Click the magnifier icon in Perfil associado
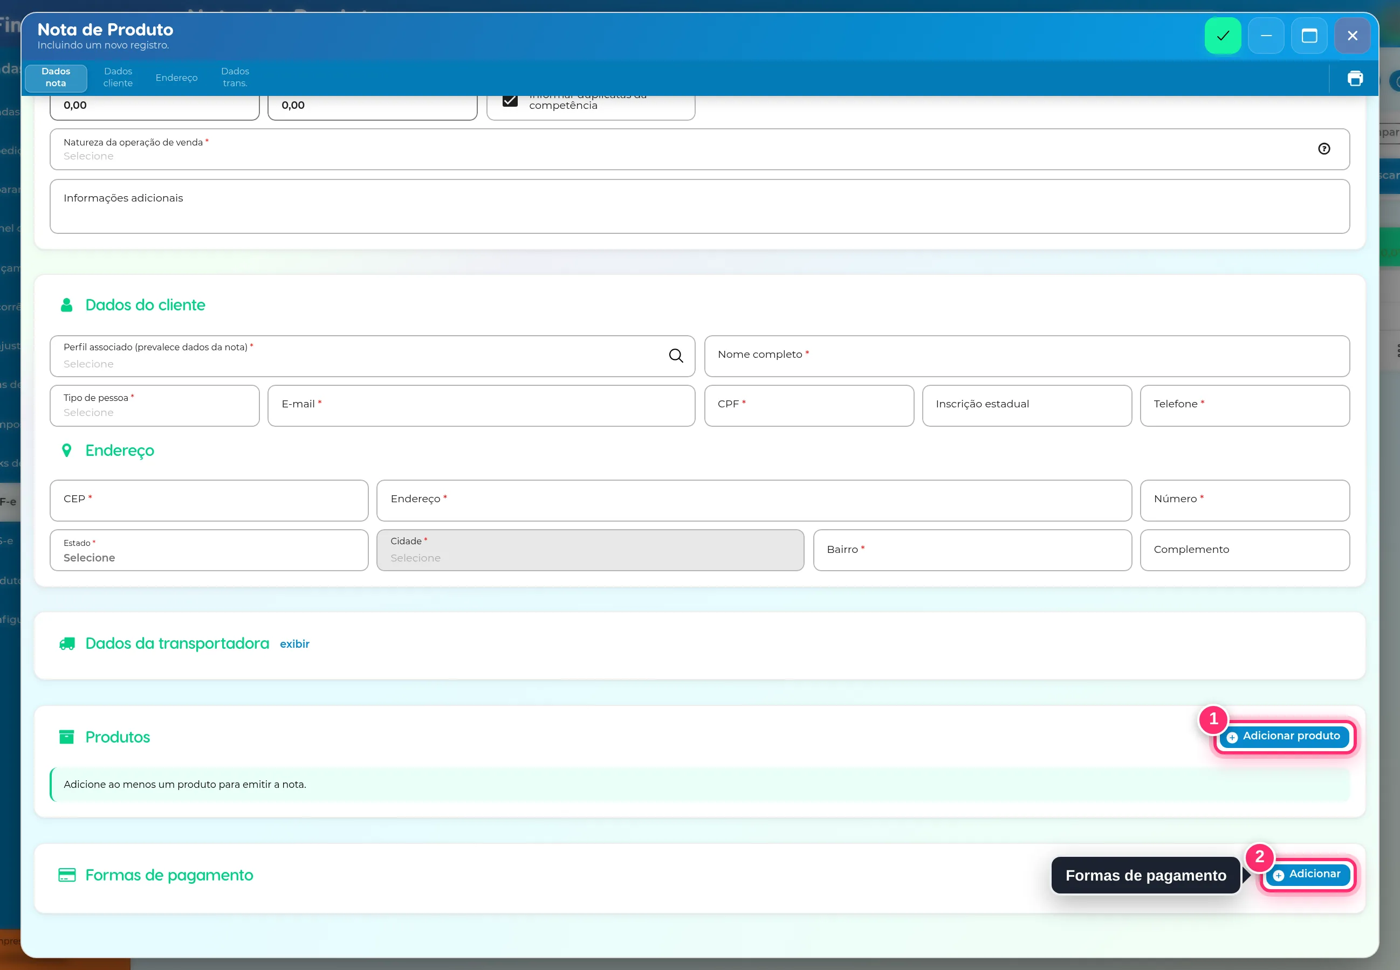Image resolution: width=1400 pixels, height=970 pixels. click(676, 356)
